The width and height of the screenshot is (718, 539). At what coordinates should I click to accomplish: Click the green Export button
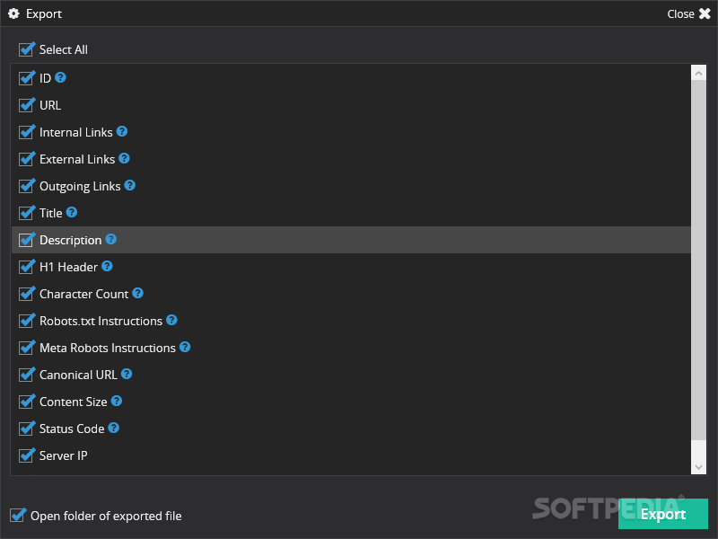tap(662, 514)
